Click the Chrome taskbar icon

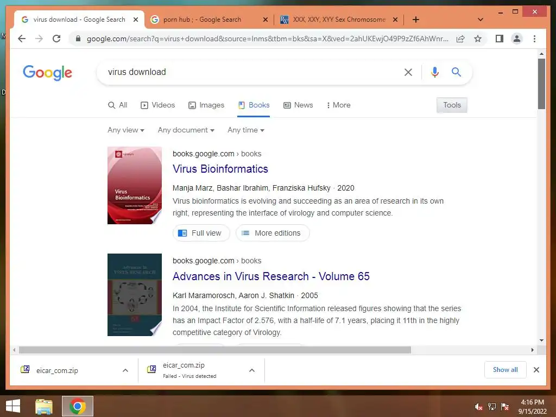[78, 406]
